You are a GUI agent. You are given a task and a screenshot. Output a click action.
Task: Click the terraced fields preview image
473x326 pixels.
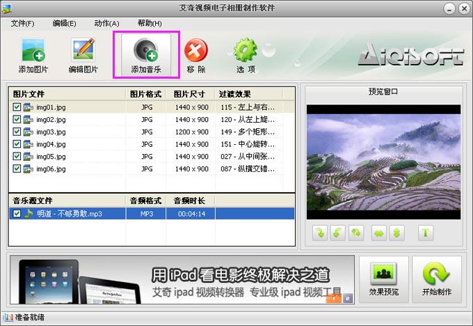383,162
